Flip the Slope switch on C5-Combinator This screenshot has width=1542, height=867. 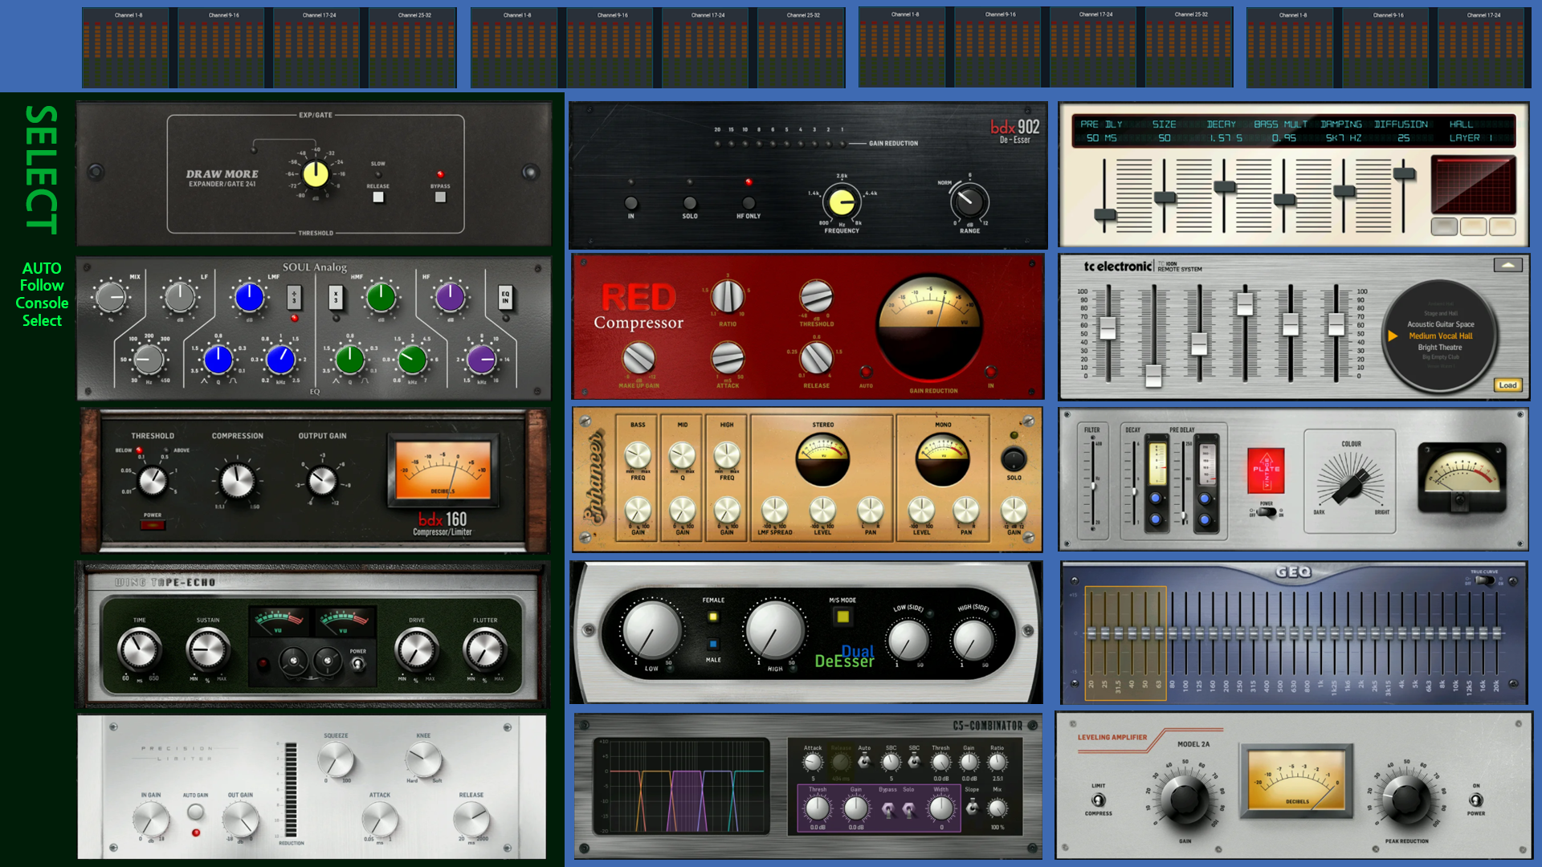click(x=972, y=808)
